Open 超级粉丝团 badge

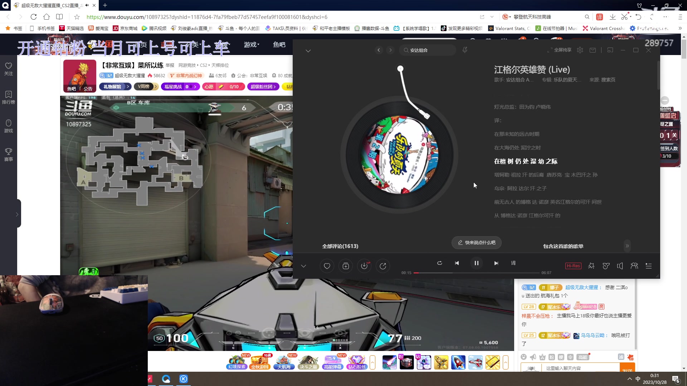263,86
